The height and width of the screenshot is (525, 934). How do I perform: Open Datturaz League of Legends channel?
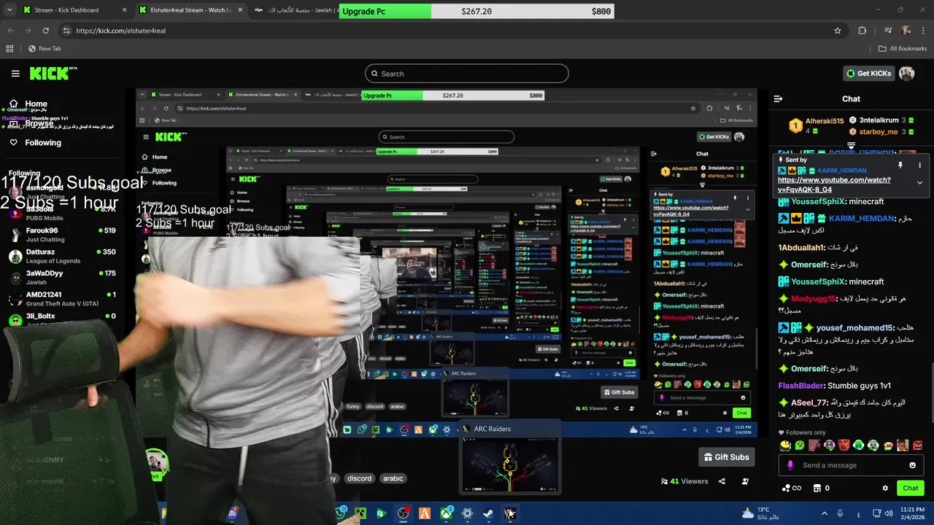coord(62,256)
